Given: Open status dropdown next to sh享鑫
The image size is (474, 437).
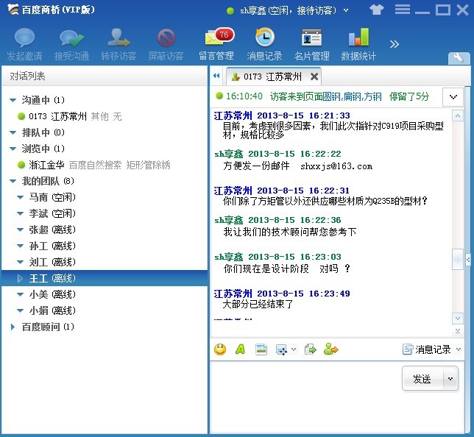Looking at the screenshot, I should tap(346, 10).
